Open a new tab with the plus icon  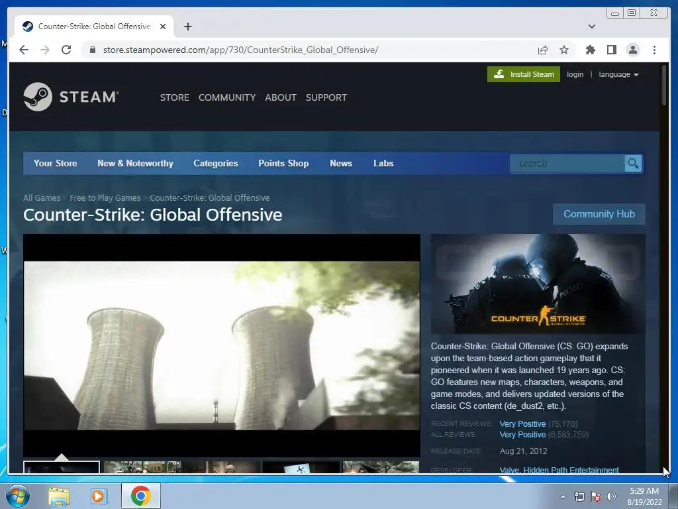[x=187, y=27]
